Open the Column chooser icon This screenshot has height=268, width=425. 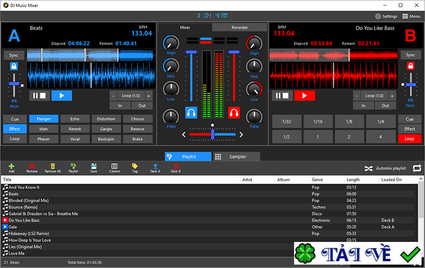click(114, 167)
